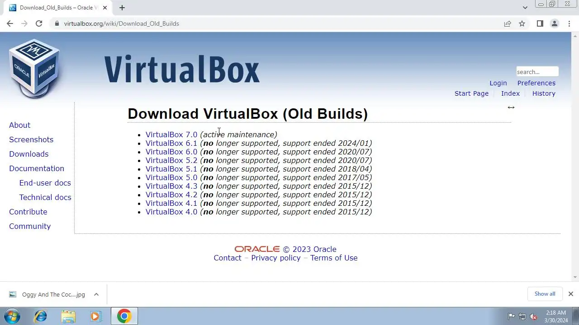Open the Index link
The image size is (579, 325).
(x=510, y=93)
